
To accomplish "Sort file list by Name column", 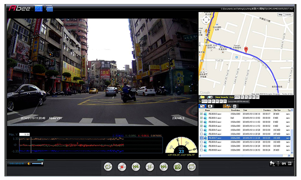I will 208,110.
